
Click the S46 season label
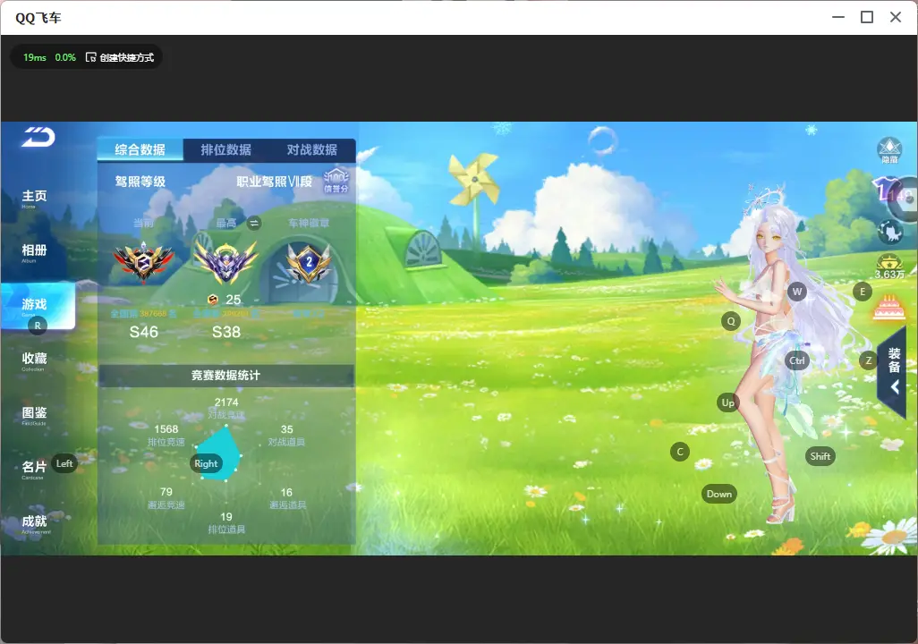click(x=143, y=333)
